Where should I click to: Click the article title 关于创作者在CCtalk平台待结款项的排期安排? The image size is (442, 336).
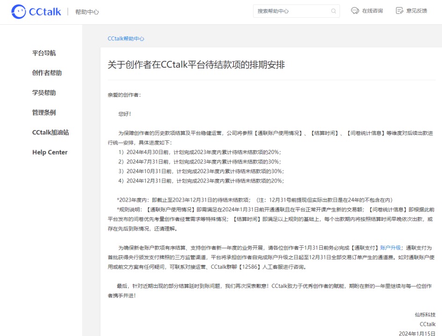(196, 65)
